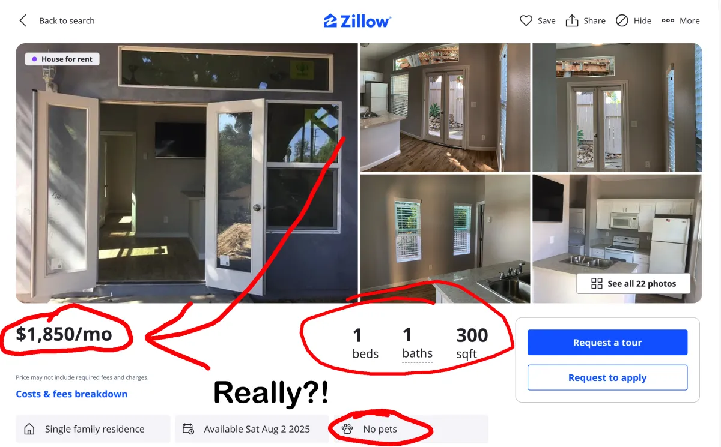The image size is (721, 447).
Task: Click the Share upload icon
Action: tap(572, 20)
